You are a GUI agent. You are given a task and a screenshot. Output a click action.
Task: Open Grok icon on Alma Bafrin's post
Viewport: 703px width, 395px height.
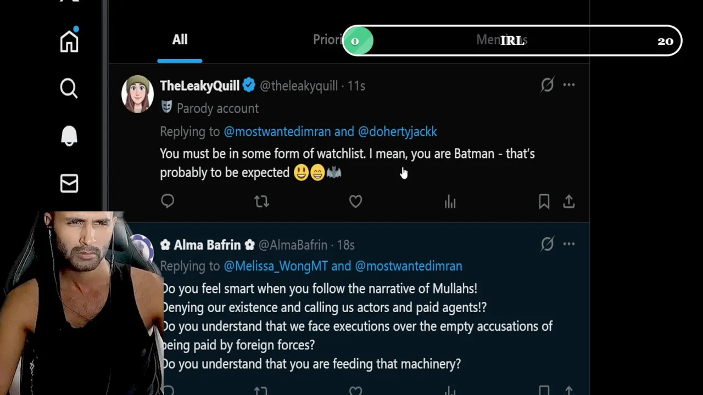tap(547, 244)
